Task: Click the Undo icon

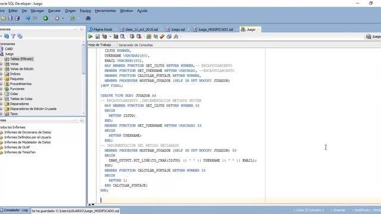Action: pyautogui.click(x=28, y=18)
